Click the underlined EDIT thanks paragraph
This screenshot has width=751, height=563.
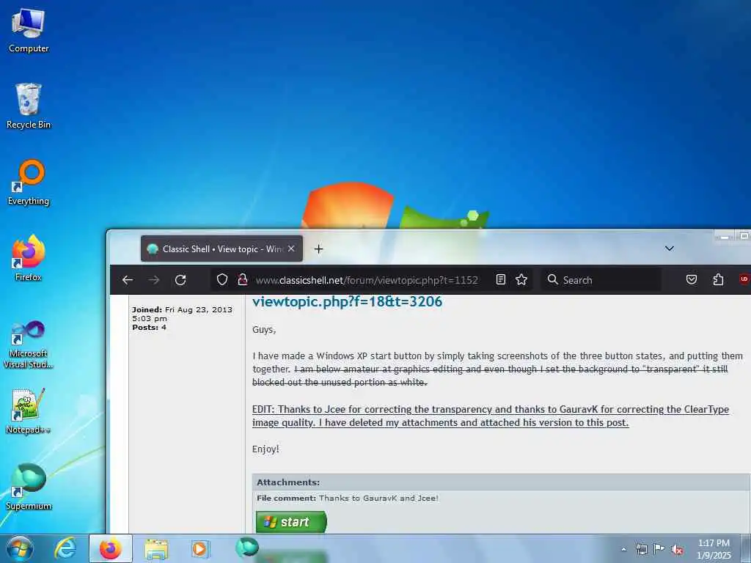pyautogui.click(x=491, y=416)
